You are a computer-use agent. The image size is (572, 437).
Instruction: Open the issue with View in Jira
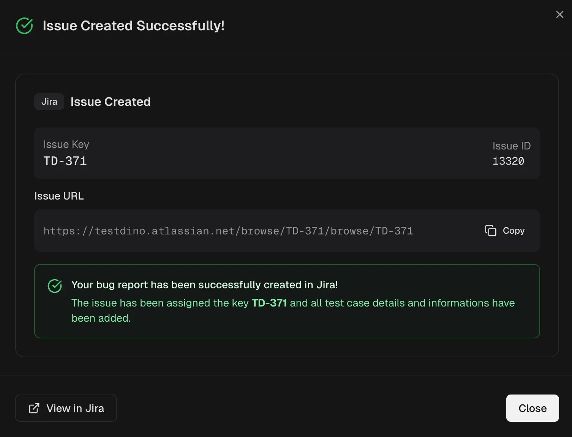pos(66,408)
